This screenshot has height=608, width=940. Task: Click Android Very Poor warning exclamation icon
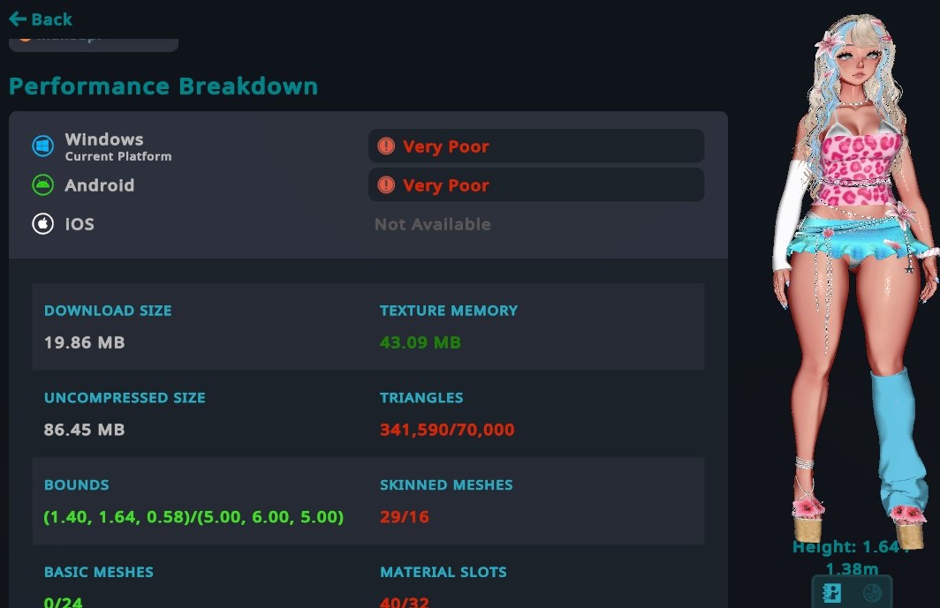click(386, 185)
